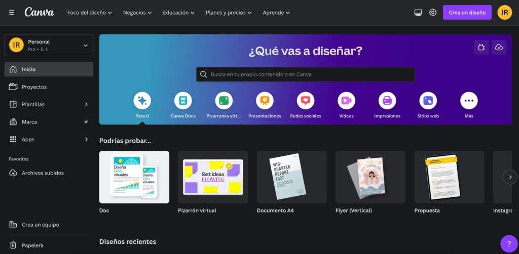Open Apps in sidebar
The width and height of the screenshot is (519, 254).
(49, 139)
